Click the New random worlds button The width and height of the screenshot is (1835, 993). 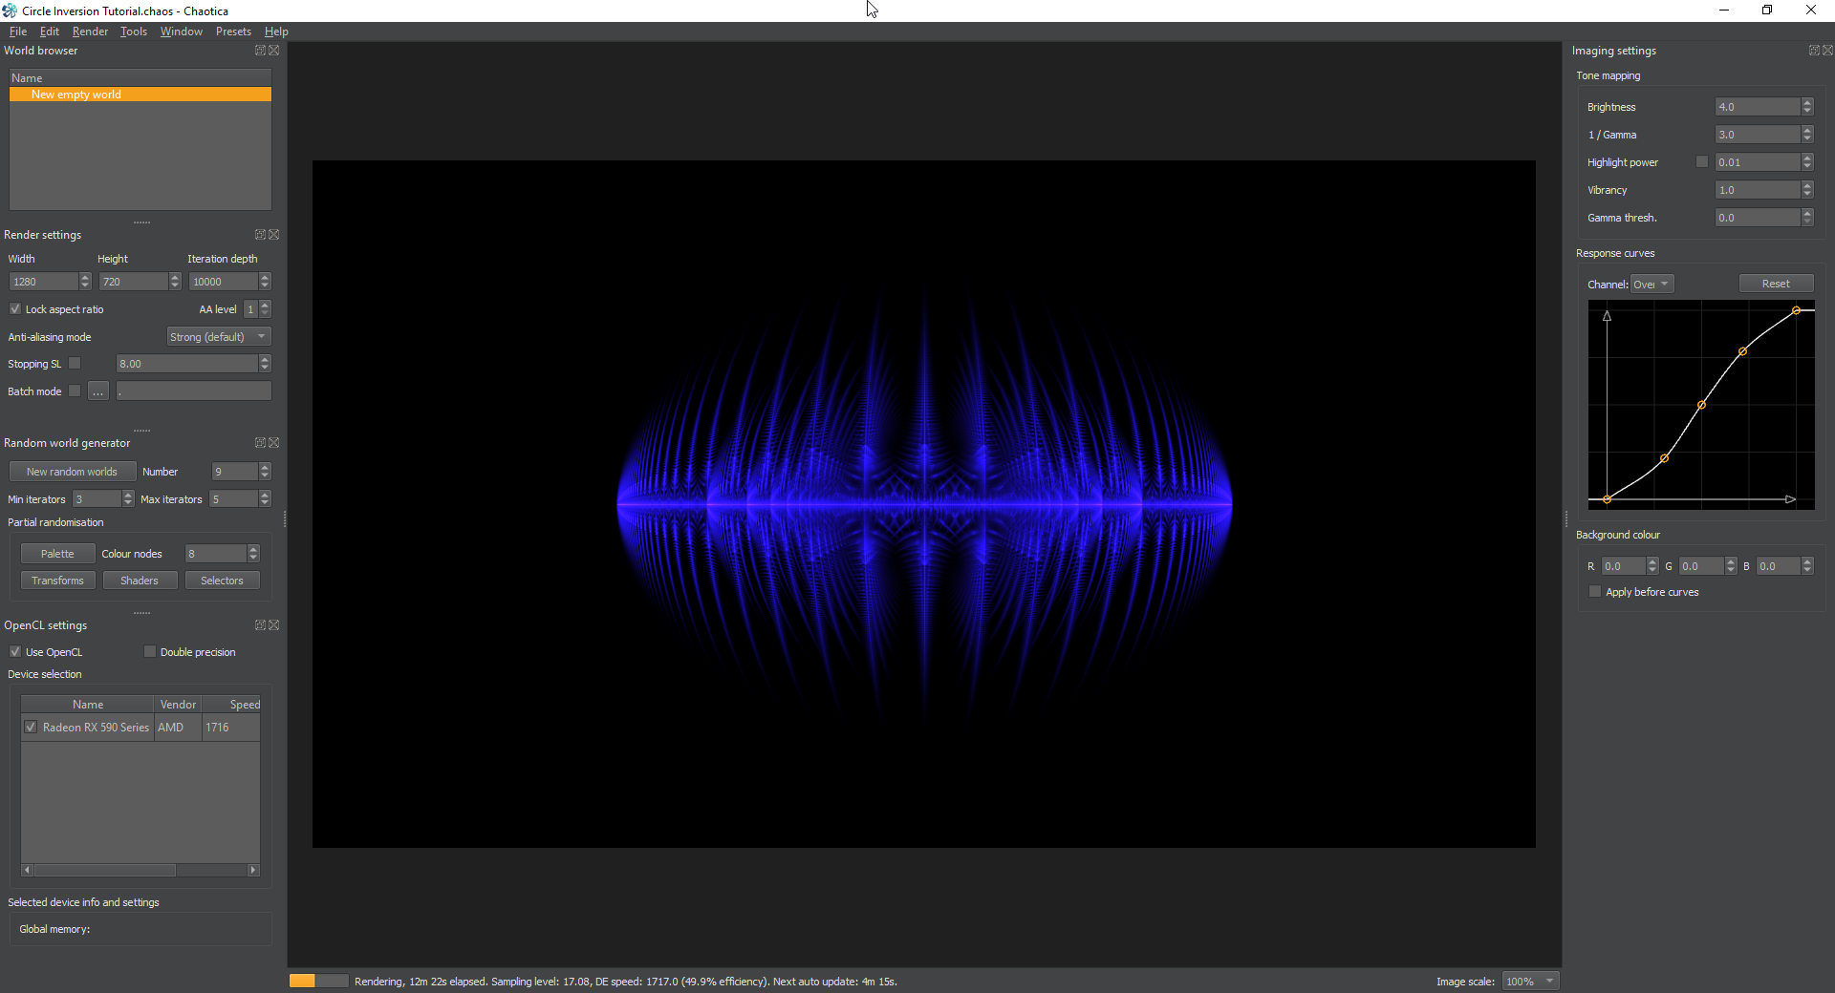click(73, 472)
